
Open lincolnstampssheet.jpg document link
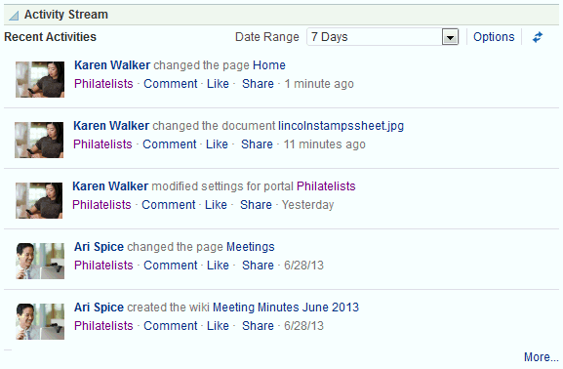tap(341, 126)
